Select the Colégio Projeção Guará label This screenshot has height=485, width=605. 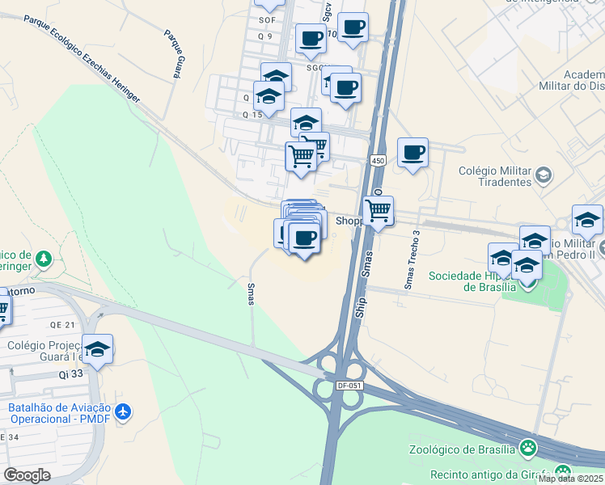(44, 351)
